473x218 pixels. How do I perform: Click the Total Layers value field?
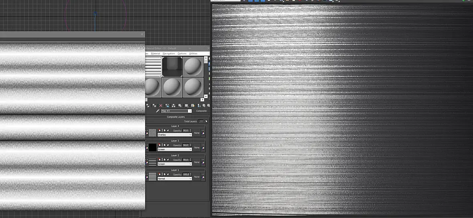200,121
